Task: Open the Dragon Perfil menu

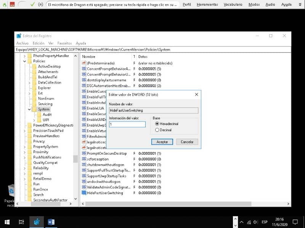Action: 187,4
